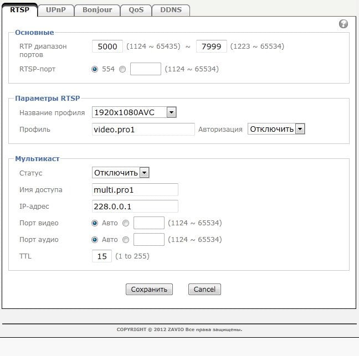Select the 554 RTSP port radio button
The width and height of the screenshot is (359, 356).
point(95,69)
